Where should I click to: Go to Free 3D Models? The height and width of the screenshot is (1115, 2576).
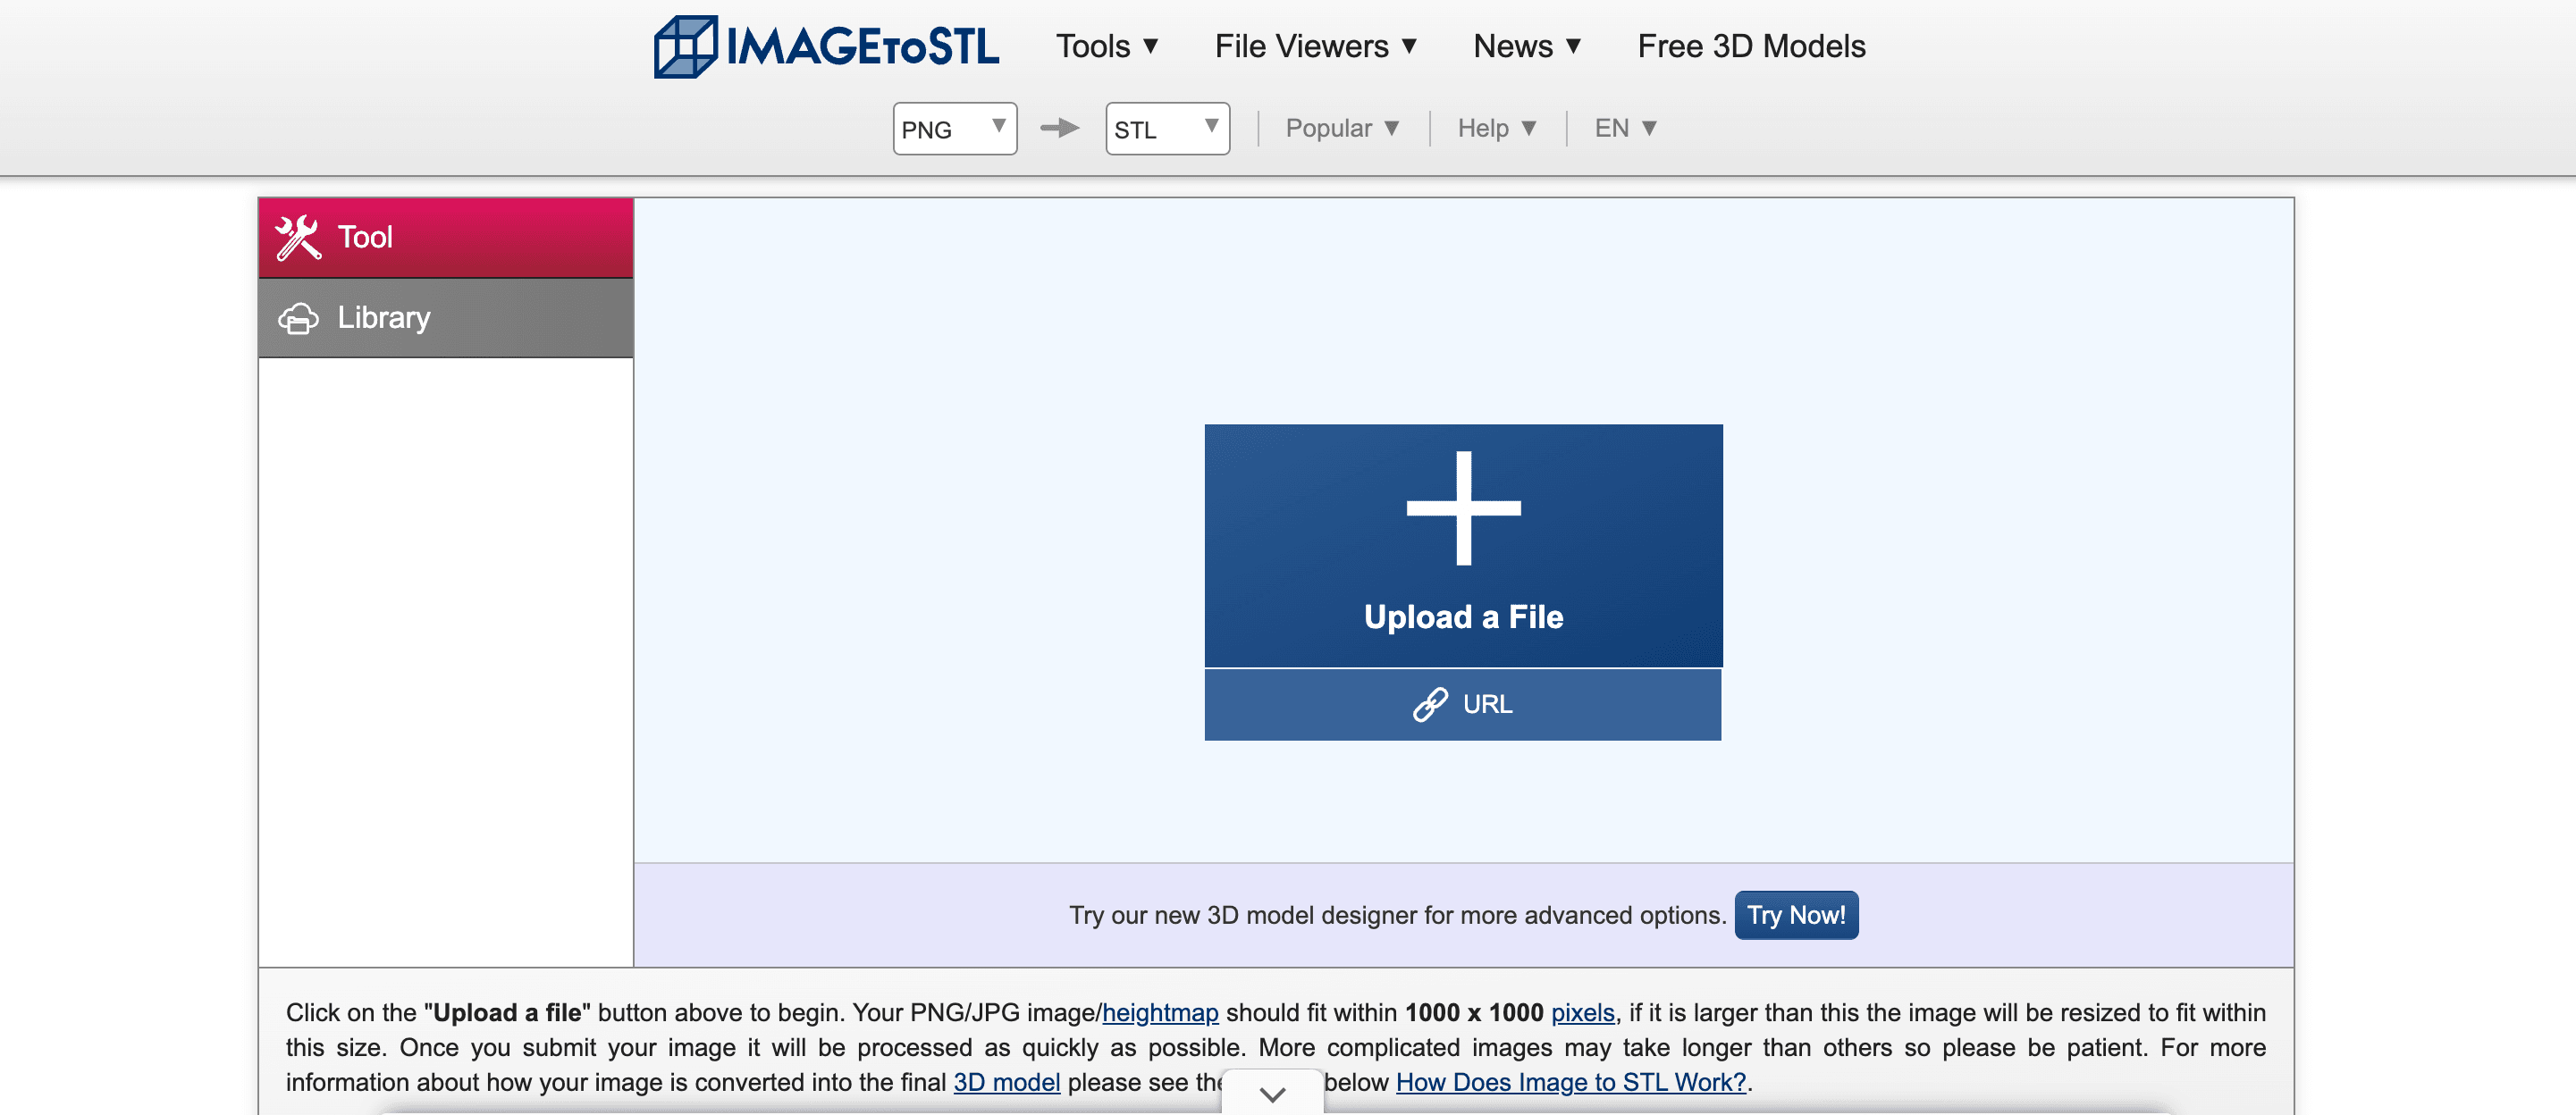(1751, 46)
